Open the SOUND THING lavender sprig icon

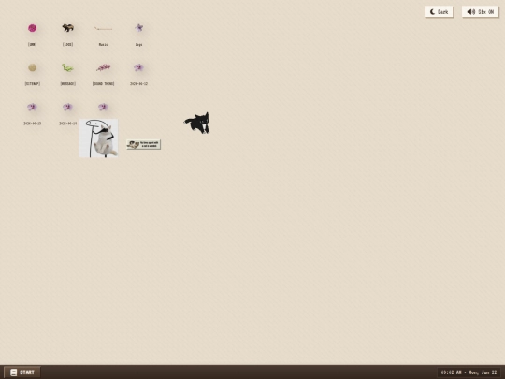pos(104,67)
